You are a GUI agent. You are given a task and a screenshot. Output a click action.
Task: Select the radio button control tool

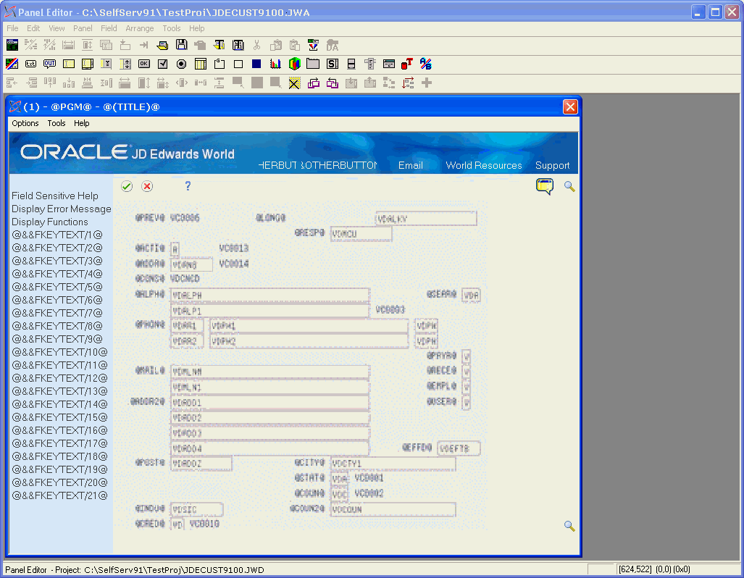tap(181, 64)
